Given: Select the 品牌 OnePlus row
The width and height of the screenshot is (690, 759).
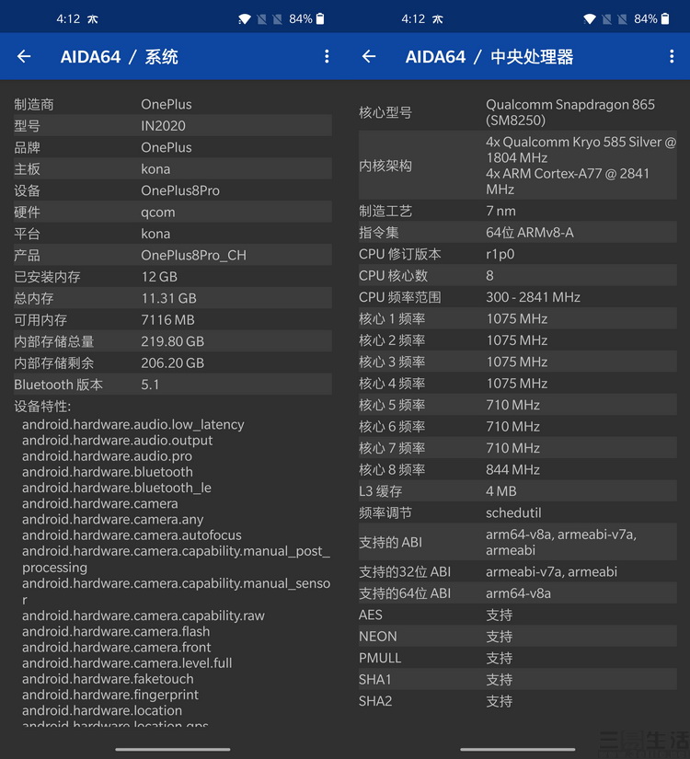Looking at the screenshot, I should tap(172, 147).
